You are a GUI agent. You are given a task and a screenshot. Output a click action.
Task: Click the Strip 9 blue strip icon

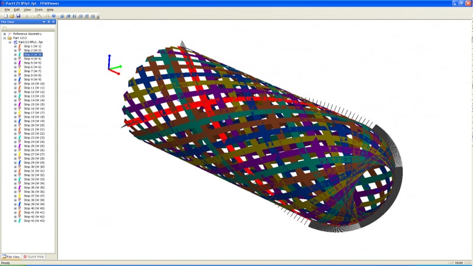pyautogui.click(x=20, y=80)
